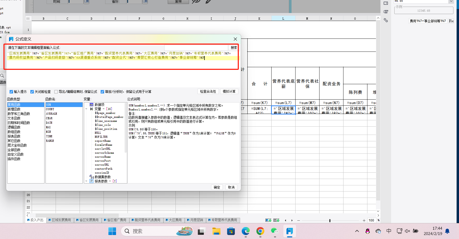Switch to 省区推广费用 sheet tab
The height and width of the screenshot is (239, 459).
[115, 220]
